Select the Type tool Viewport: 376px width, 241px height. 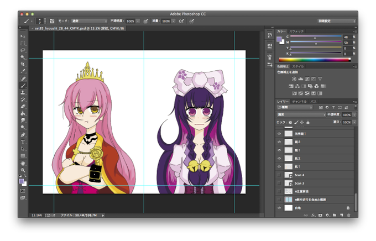pyautogui.click(x=23, y=142)
